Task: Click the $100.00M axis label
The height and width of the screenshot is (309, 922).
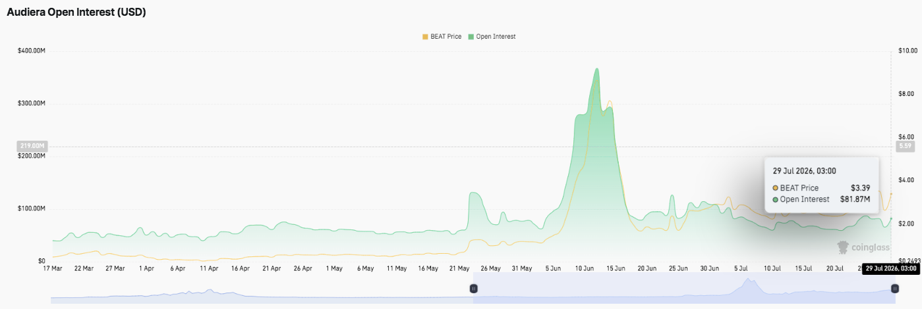Action: click(x=31, y=208)
